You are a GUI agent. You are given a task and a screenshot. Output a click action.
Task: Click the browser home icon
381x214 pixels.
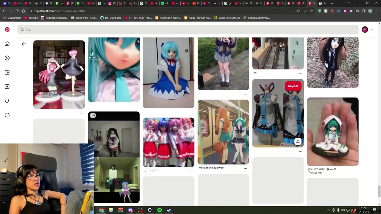coord(23,11)
